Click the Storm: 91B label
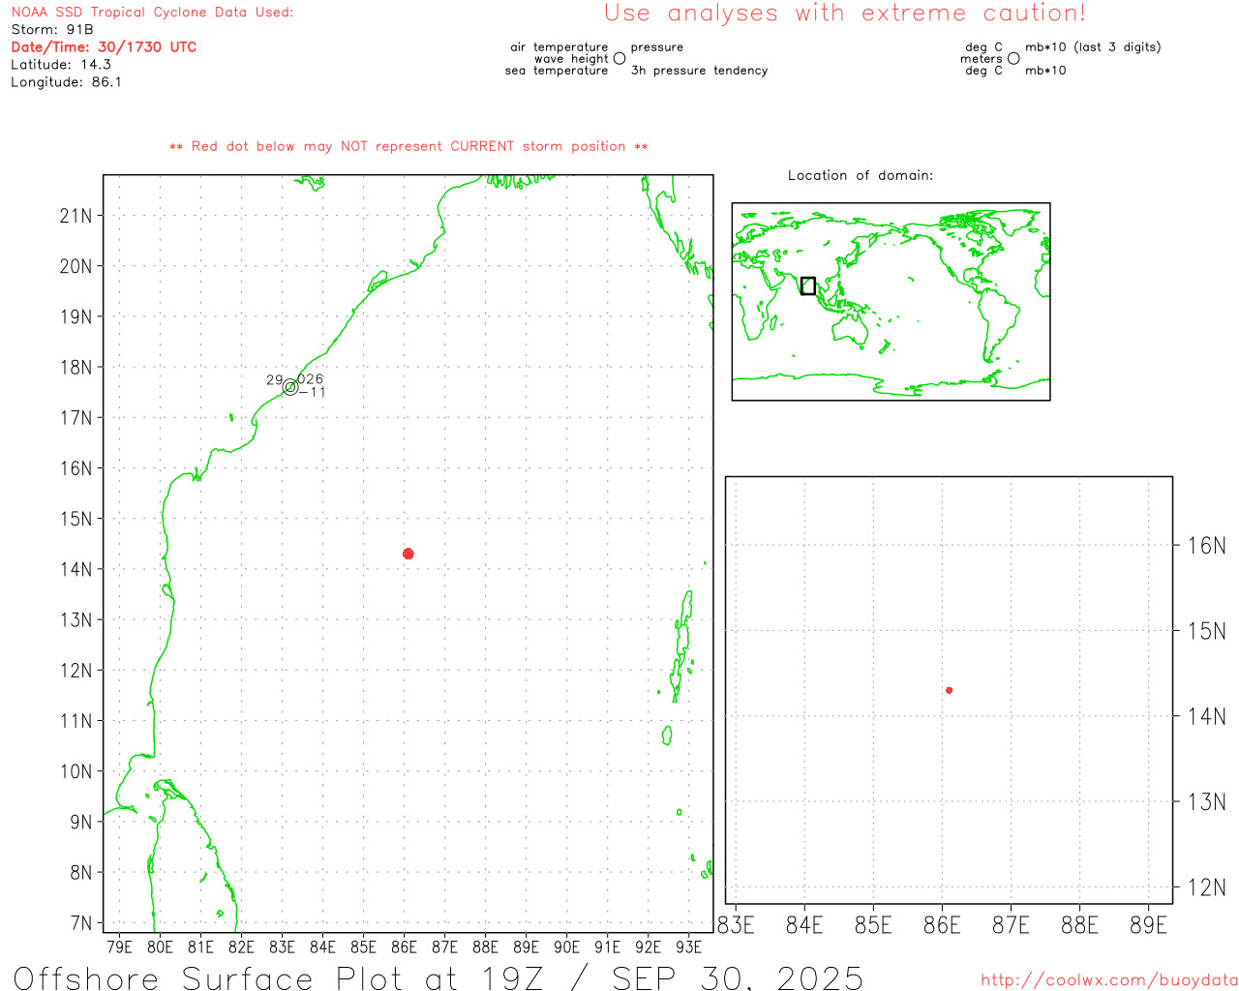The image size is (1239, 991). 52,30
